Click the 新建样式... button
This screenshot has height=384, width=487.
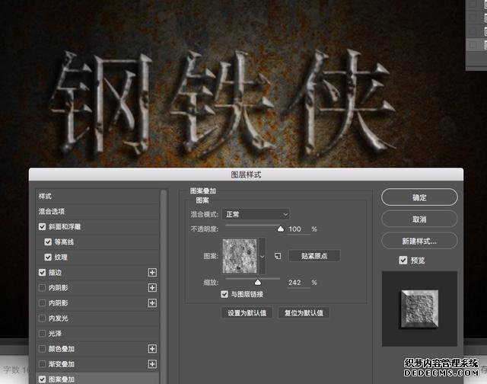(419, 241)
